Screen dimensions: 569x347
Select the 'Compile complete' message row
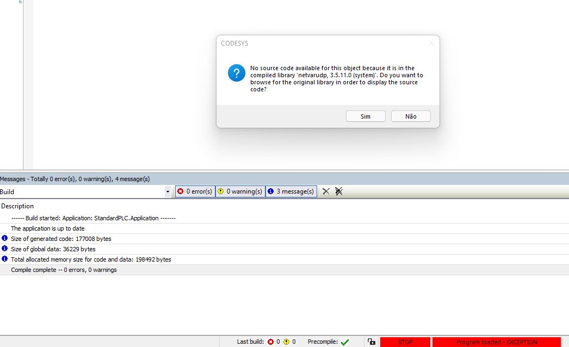pos(64,270)
